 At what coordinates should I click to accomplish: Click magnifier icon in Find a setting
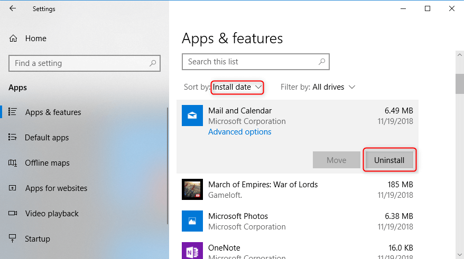click(x=153, y=63)
